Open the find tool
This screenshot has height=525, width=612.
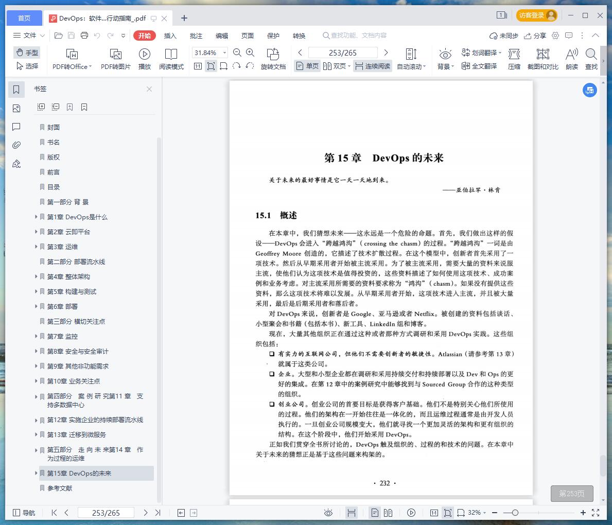click(591, 59)
